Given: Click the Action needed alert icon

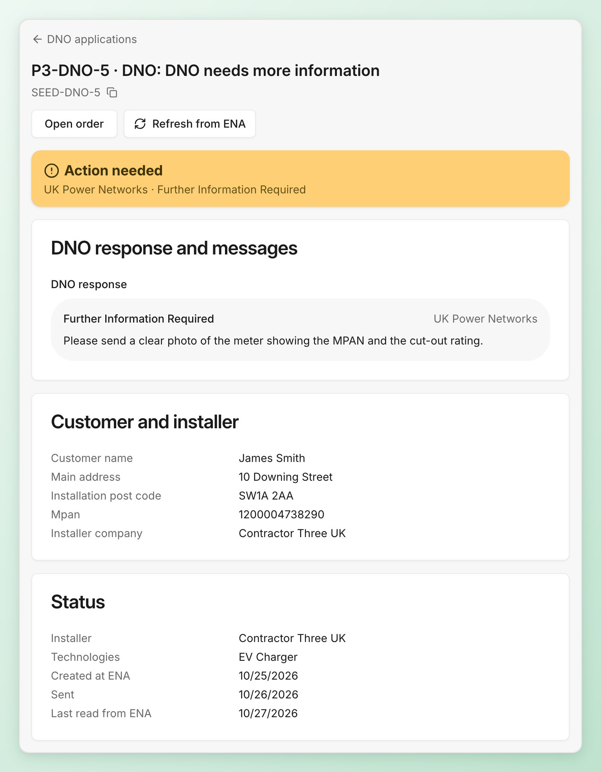Looking at the screenshot, I should pos(52,171).
